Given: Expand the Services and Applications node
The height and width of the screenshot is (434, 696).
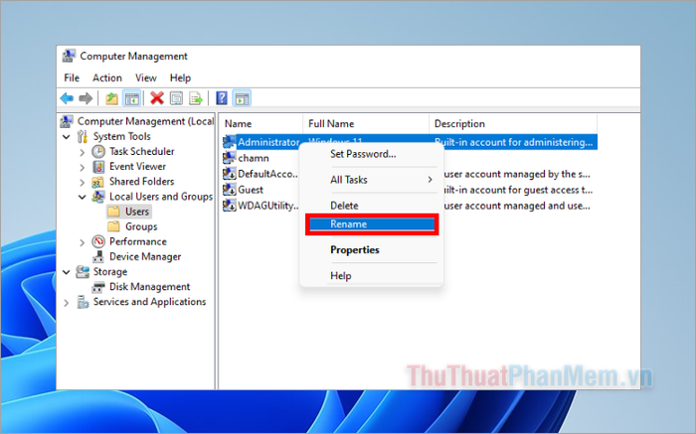Looking at the screenshot, I should pyautogui.click(x=68, y=302).
